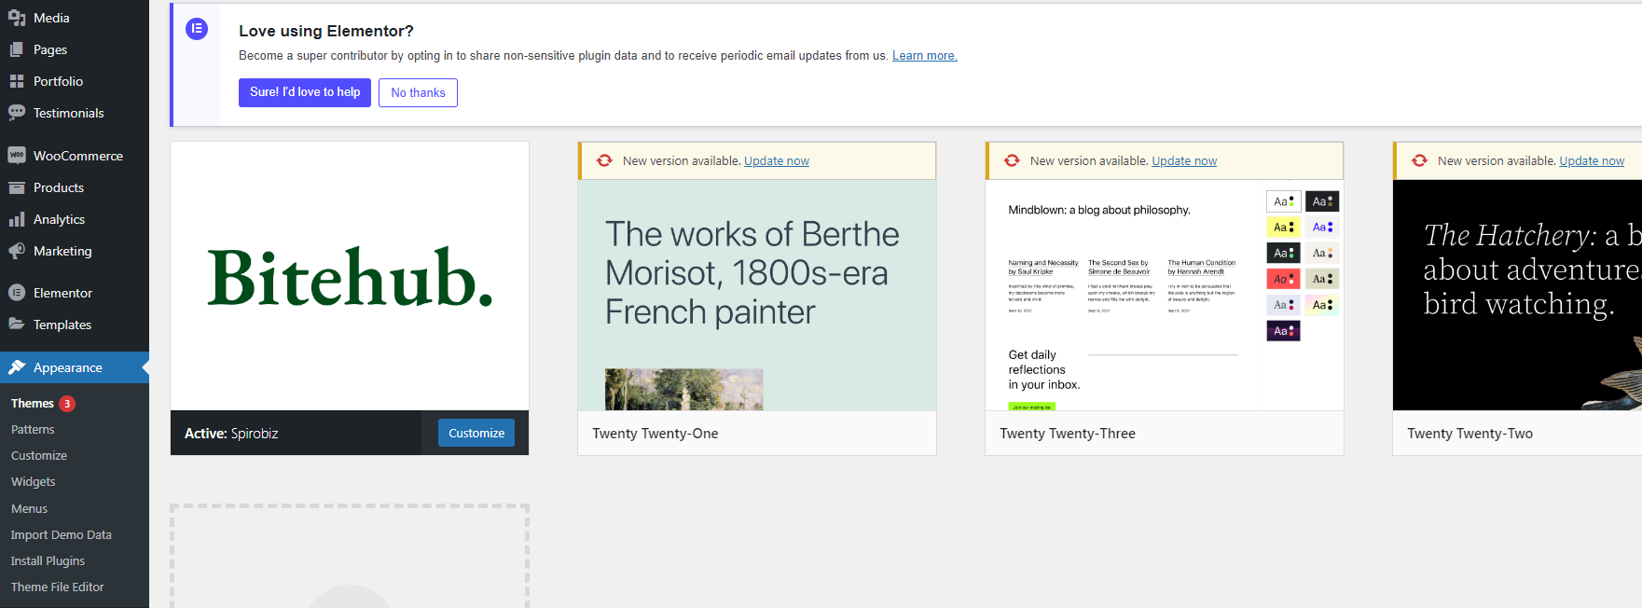Click update icon on Twenty Twenty-One notice
Image resolution: width=1642 pixels, height=608 pixels.
tap(604, 160)
